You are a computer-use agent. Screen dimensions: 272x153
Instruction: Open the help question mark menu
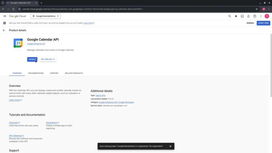coord(255,16)
